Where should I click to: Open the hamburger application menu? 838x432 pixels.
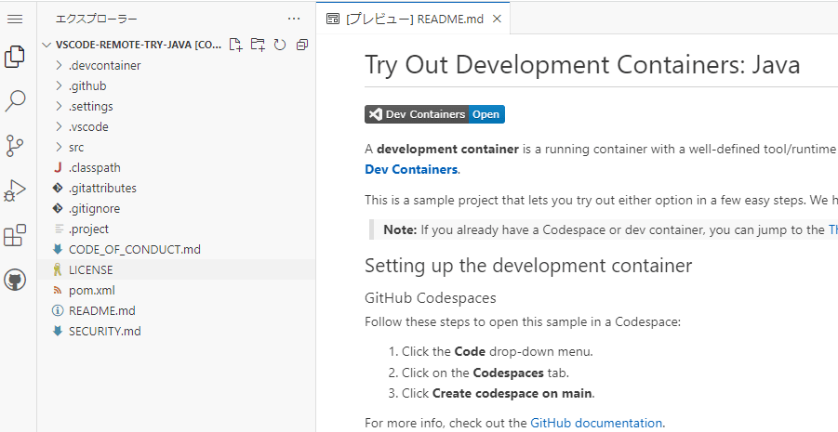pos(15,20)
